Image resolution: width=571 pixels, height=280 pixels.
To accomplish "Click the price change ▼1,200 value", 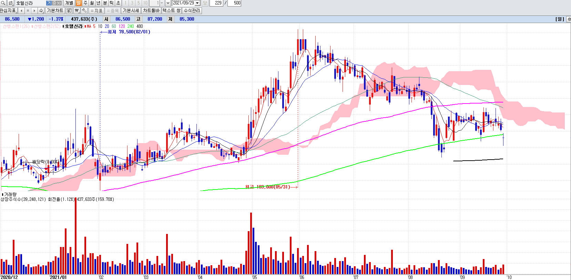I will click(36, 19).
